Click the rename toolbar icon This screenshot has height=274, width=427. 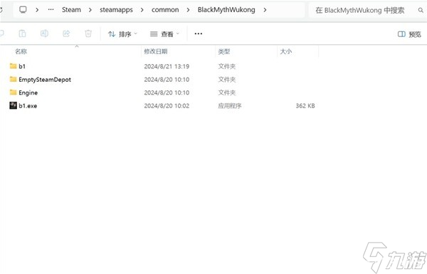44,33
